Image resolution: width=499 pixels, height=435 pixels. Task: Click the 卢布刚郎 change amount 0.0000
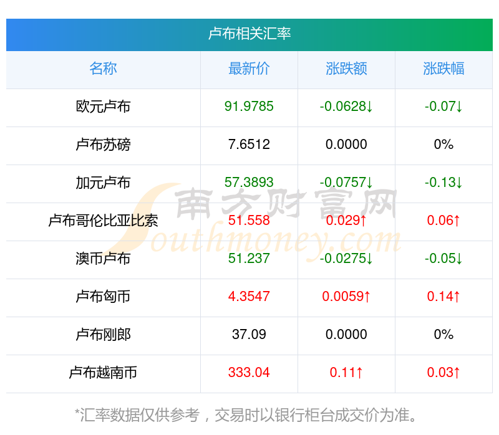346,335
